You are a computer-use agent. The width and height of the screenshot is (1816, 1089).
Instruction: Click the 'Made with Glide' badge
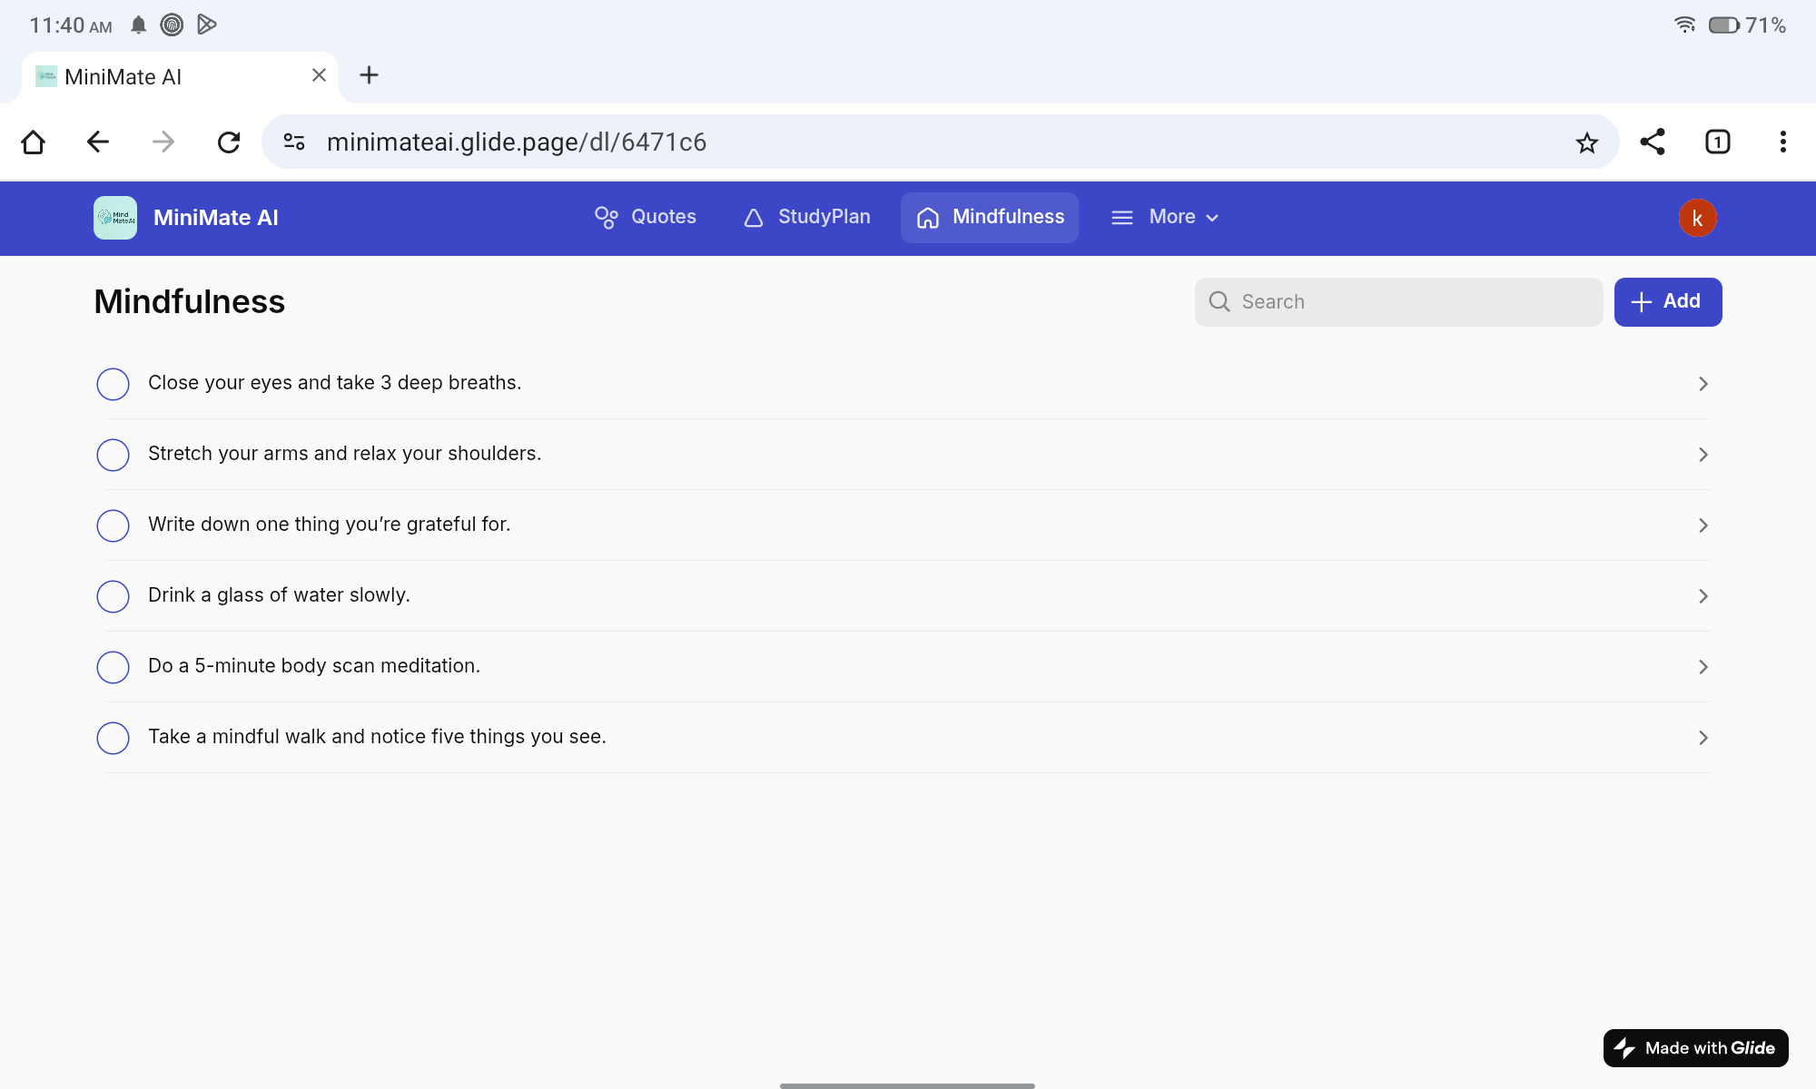(x=1695, y=1048)
